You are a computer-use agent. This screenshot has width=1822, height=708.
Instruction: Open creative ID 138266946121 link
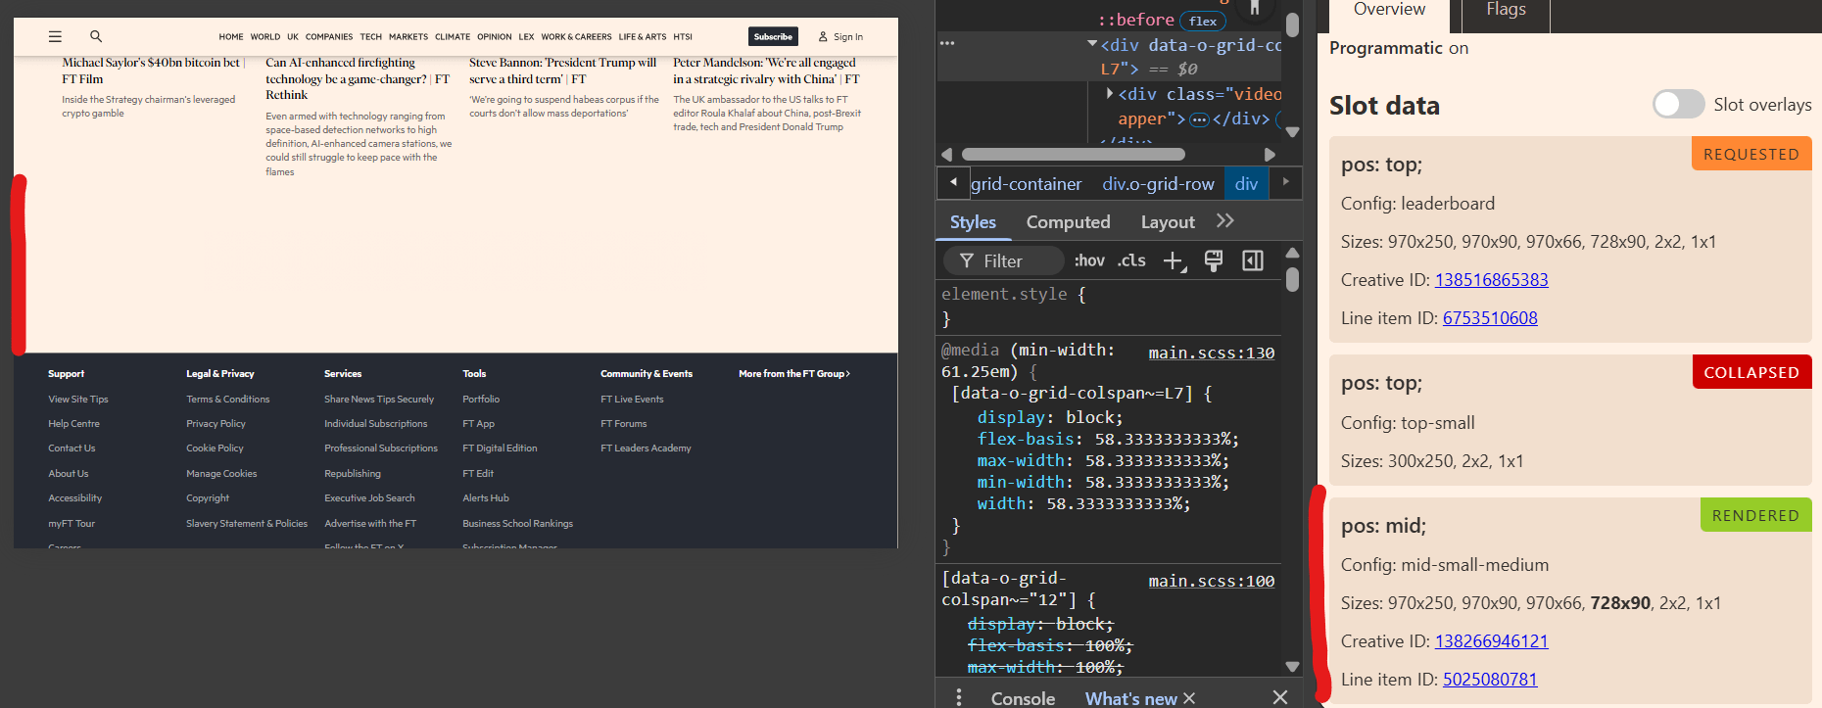1491,641
